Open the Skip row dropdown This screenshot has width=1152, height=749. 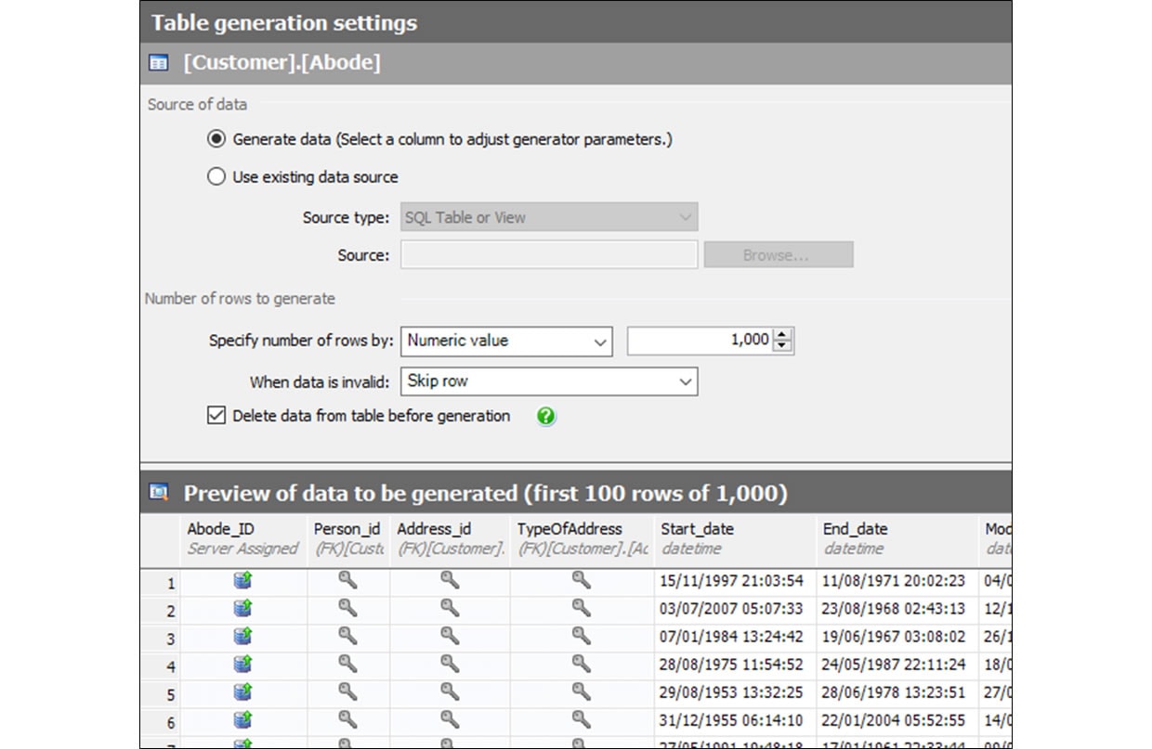pyautogui.click(x=549, y=381)
